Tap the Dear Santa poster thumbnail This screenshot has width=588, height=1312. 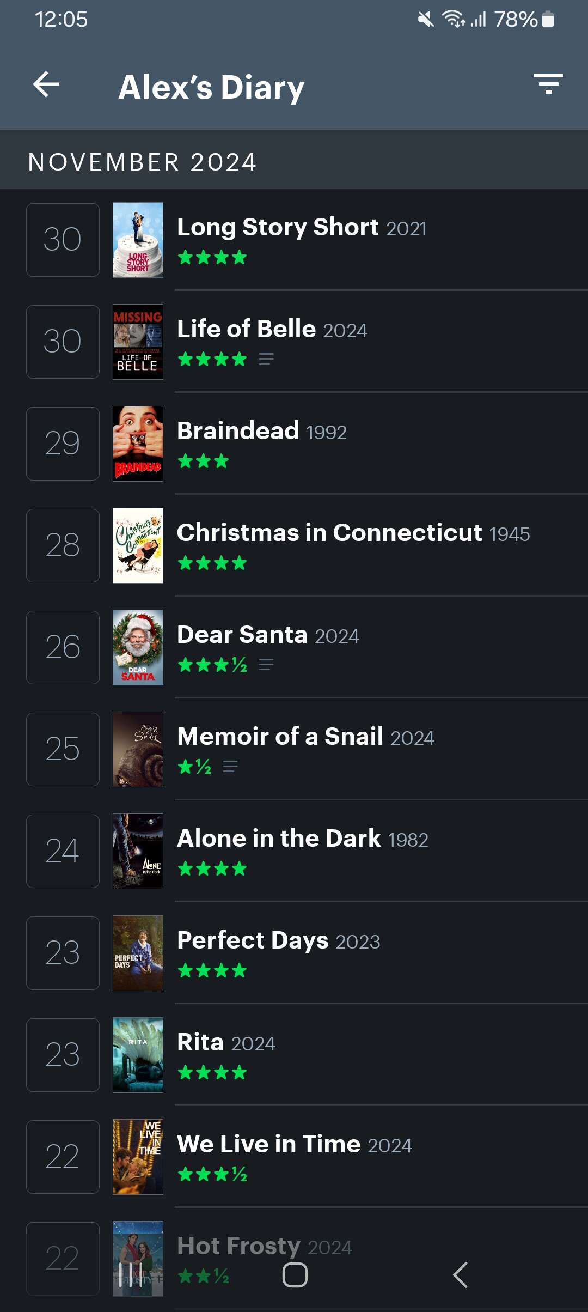pyautogui.click(x=138, y=647)
